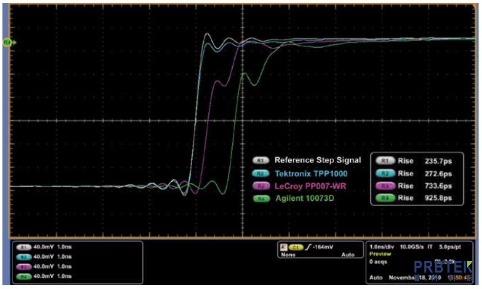Click the yellow 'Preview' status text

[380, 254]
